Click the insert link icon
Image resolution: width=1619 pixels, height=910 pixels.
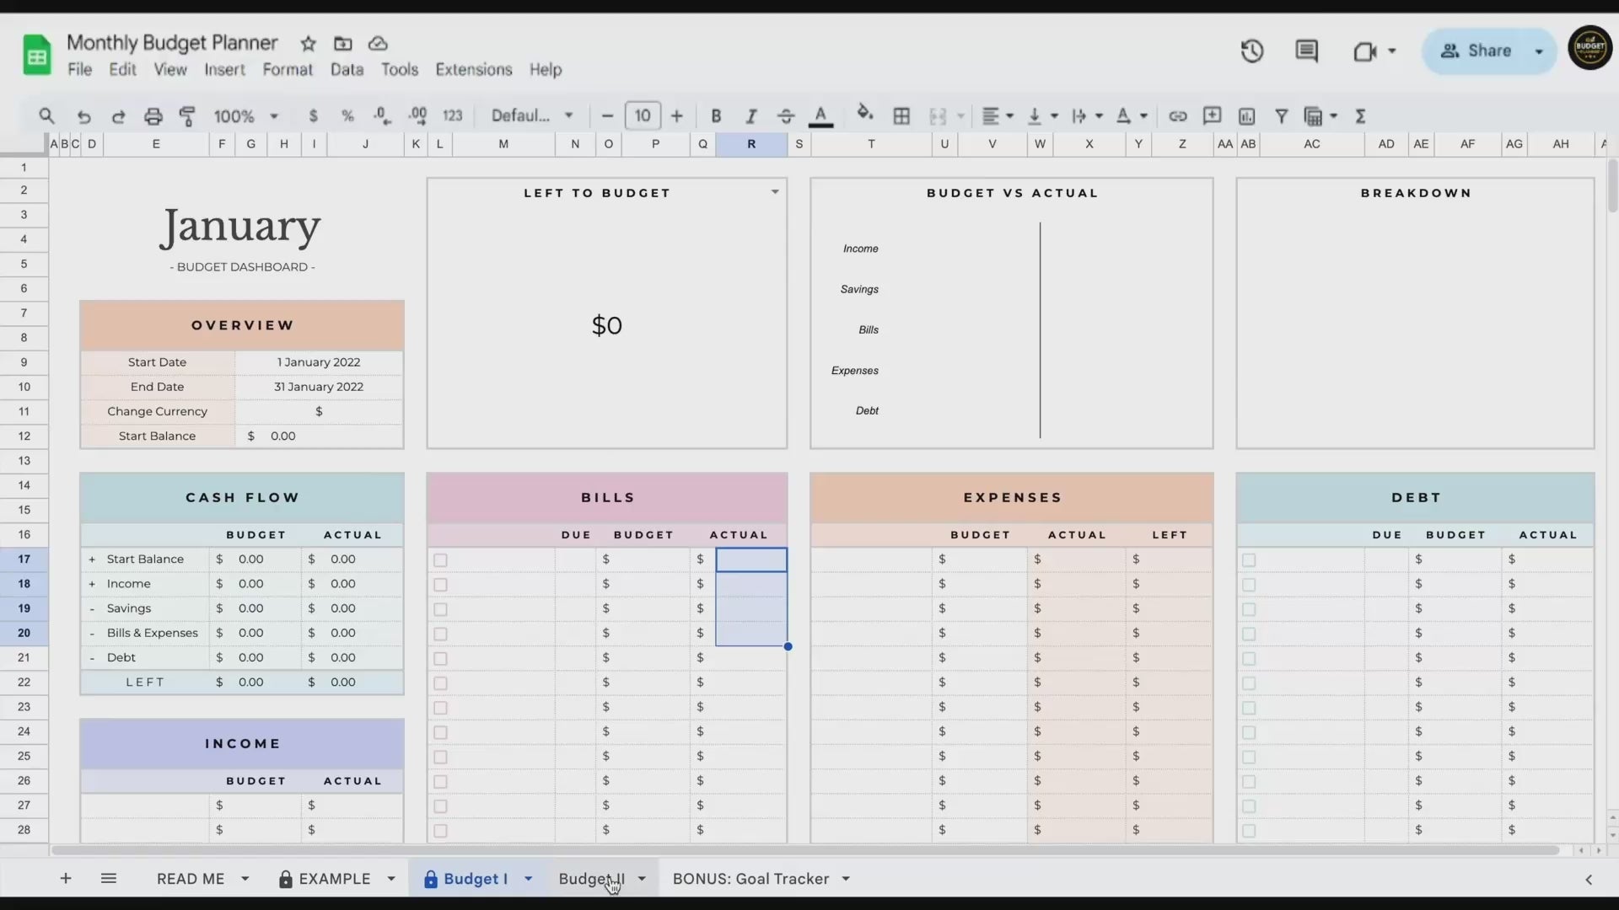tap(1177, 116)
